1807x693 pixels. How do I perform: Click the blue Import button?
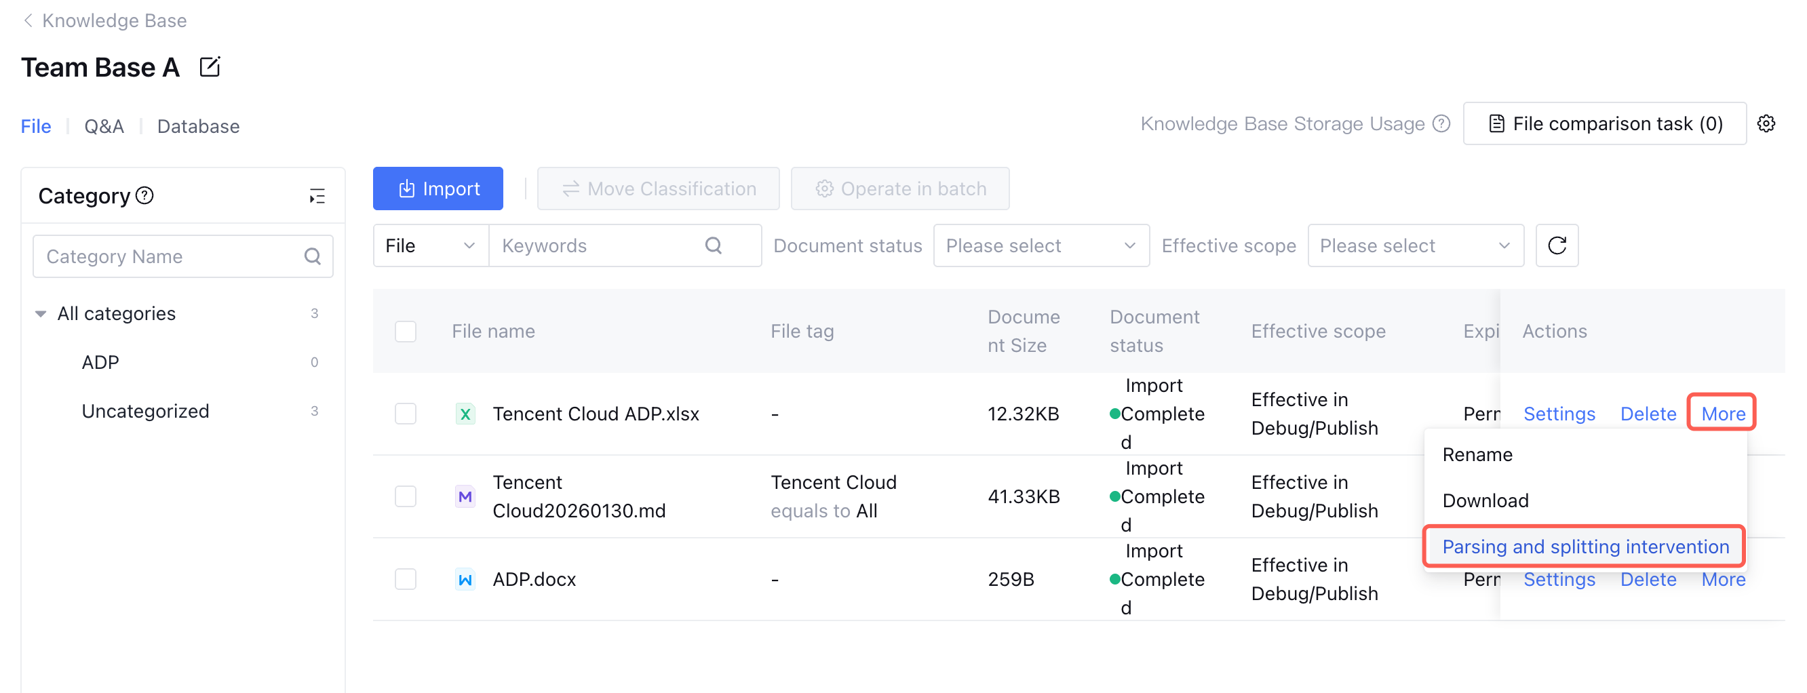point(438,189)
